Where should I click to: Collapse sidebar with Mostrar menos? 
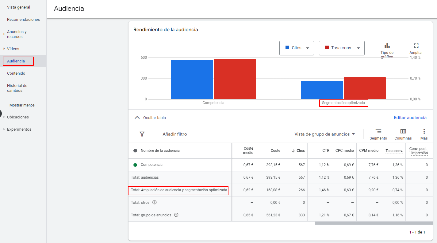(18, 105)
